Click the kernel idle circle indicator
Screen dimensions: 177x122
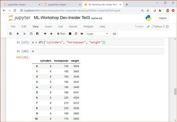(167, 27)
